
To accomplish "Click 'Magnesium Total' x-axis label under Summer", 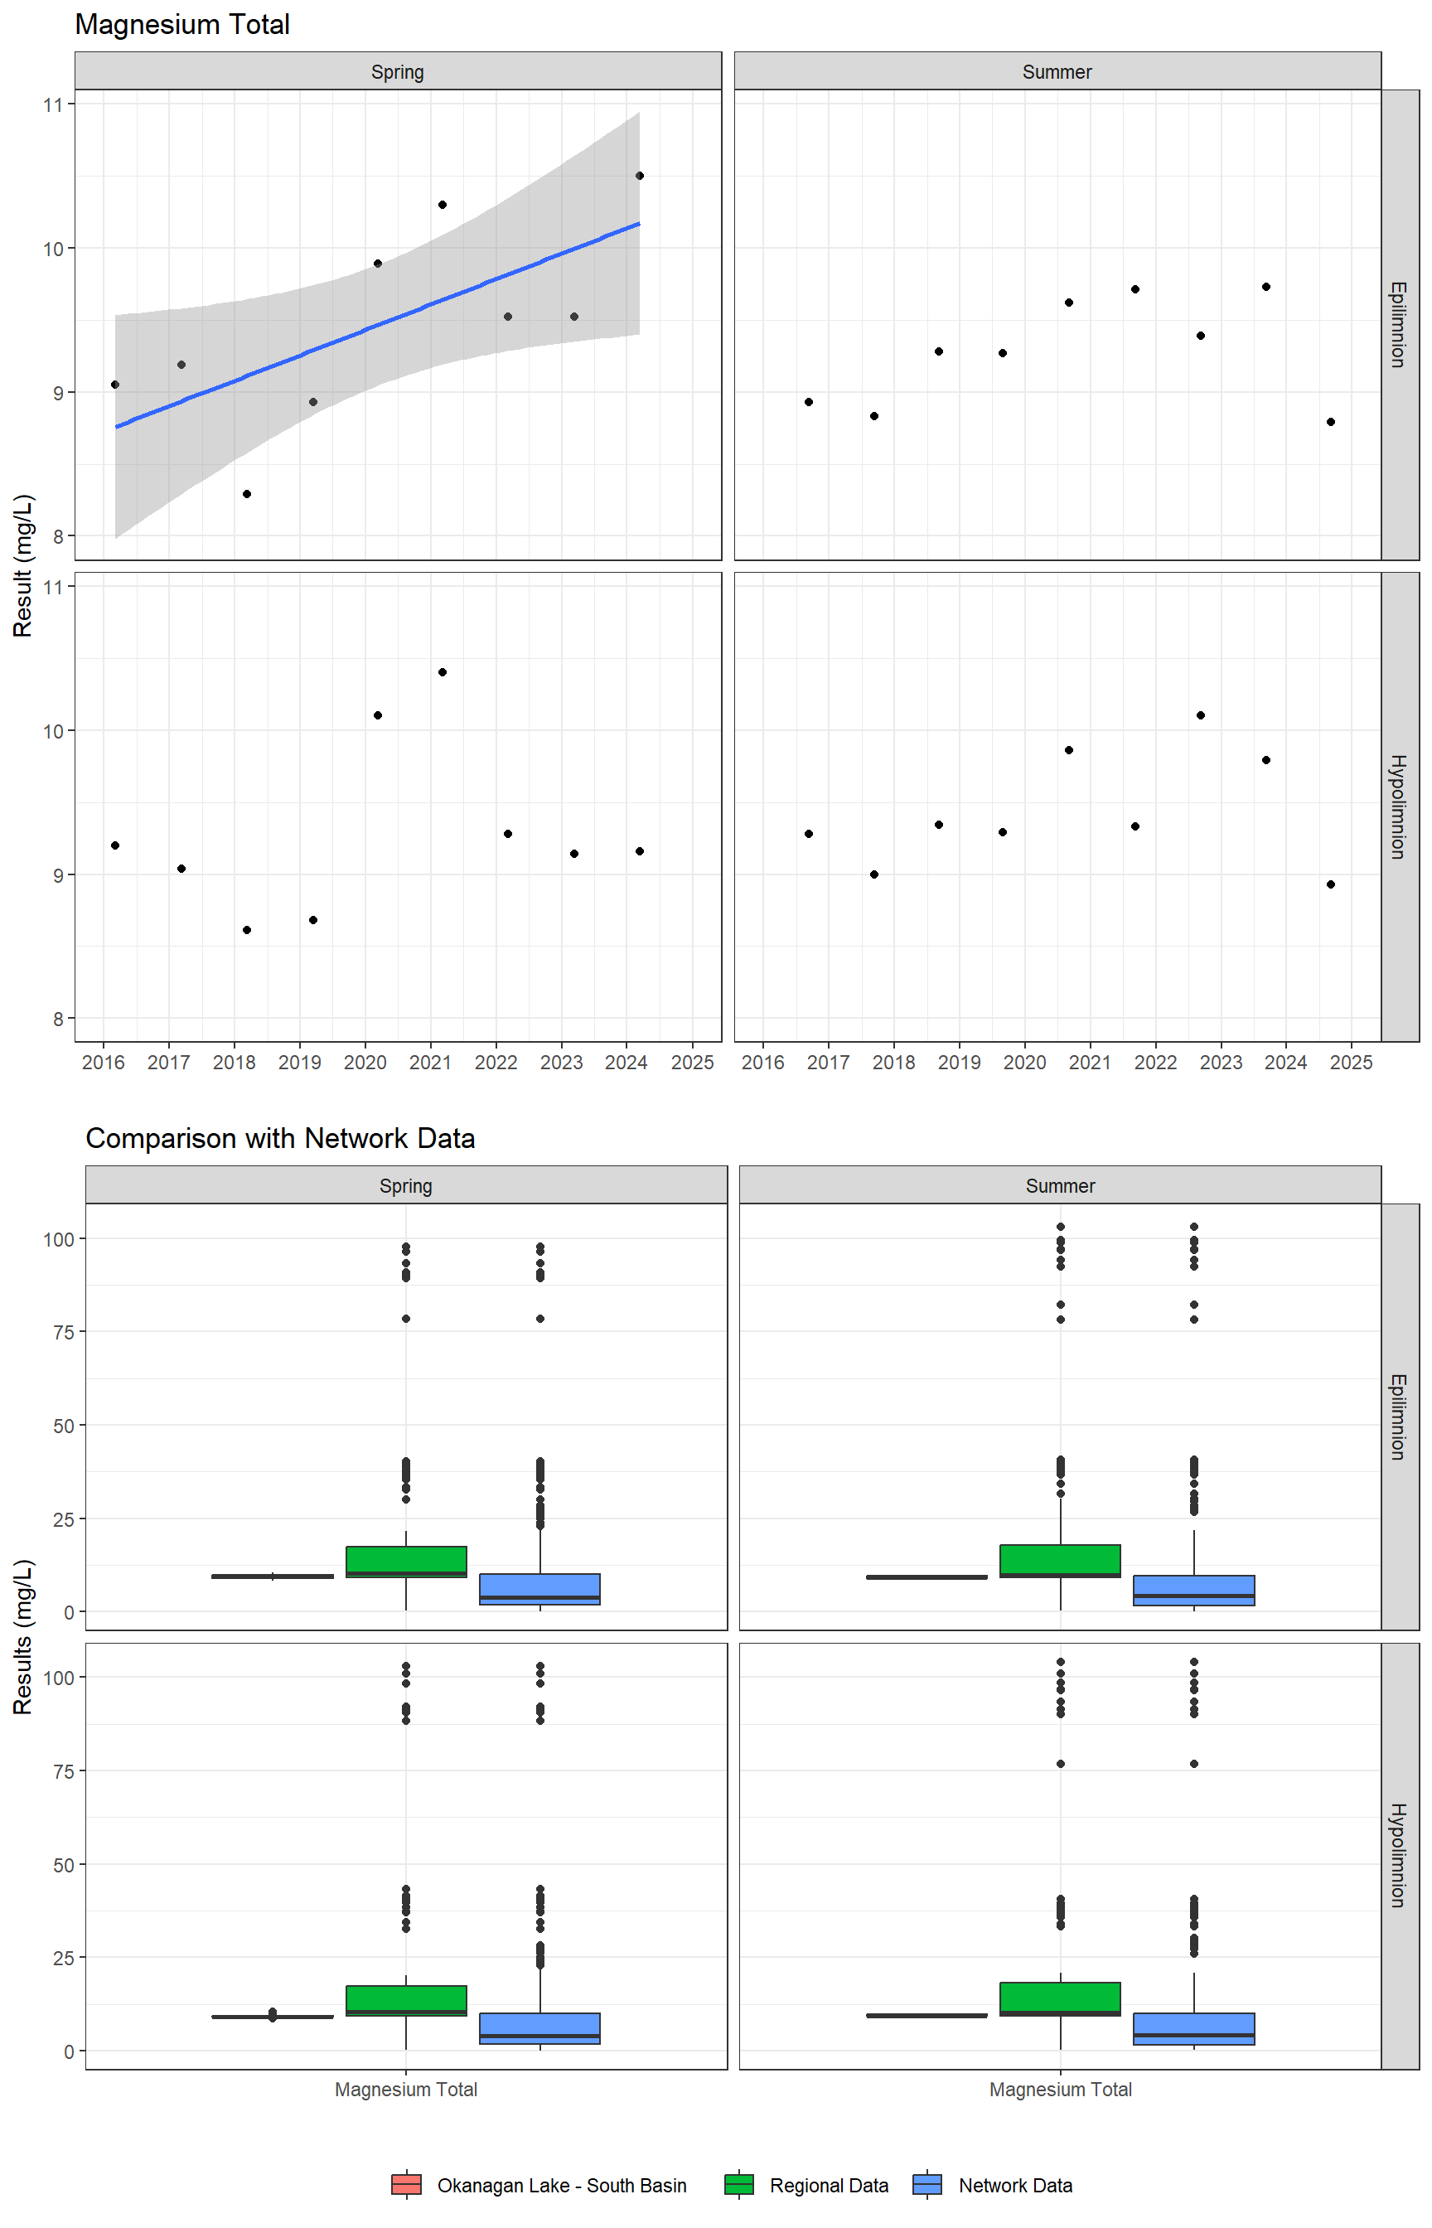I will coord(1060,2090).
